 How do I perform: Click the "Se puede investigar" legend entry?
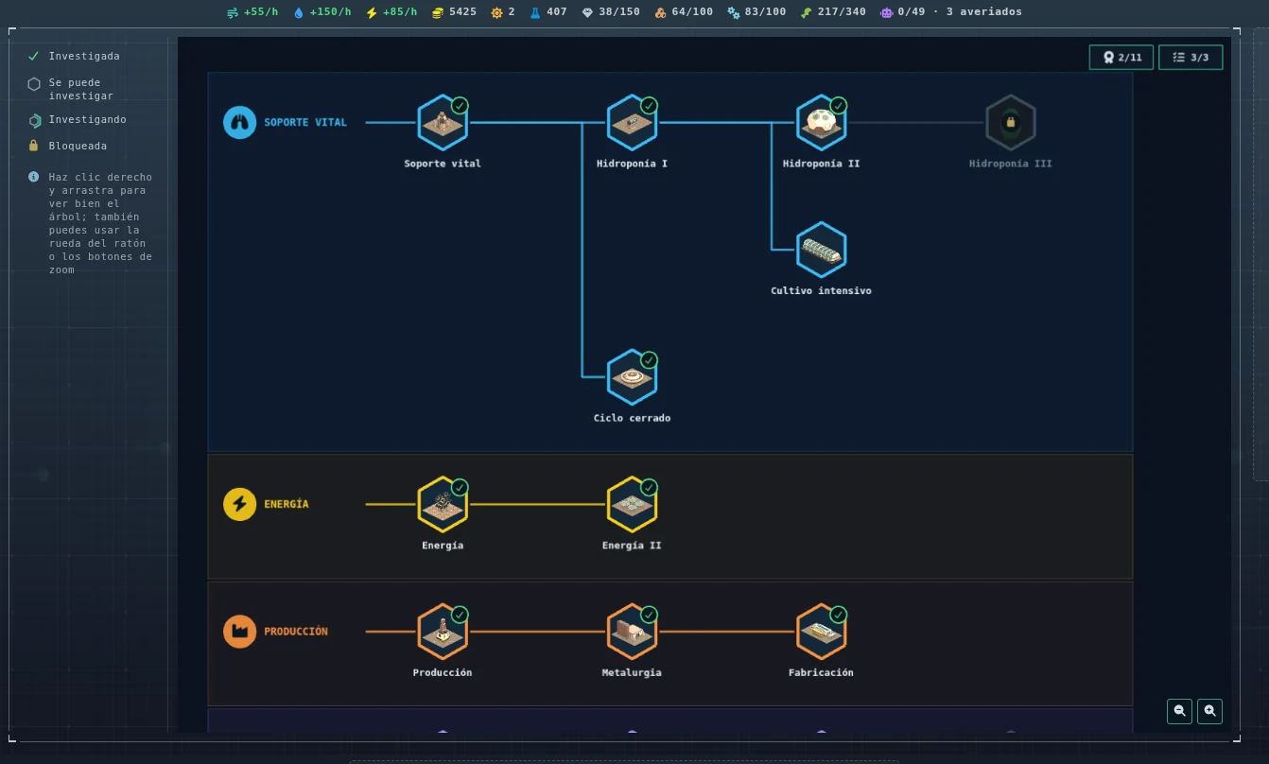(x=70, y=89)
